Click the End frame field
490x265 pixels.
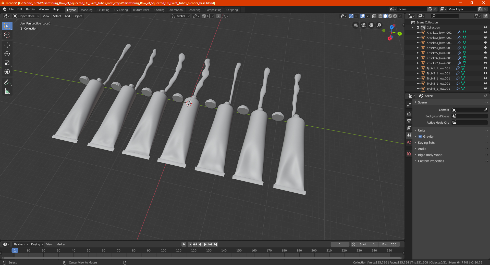pyautogui.click(x=389, y=244)
